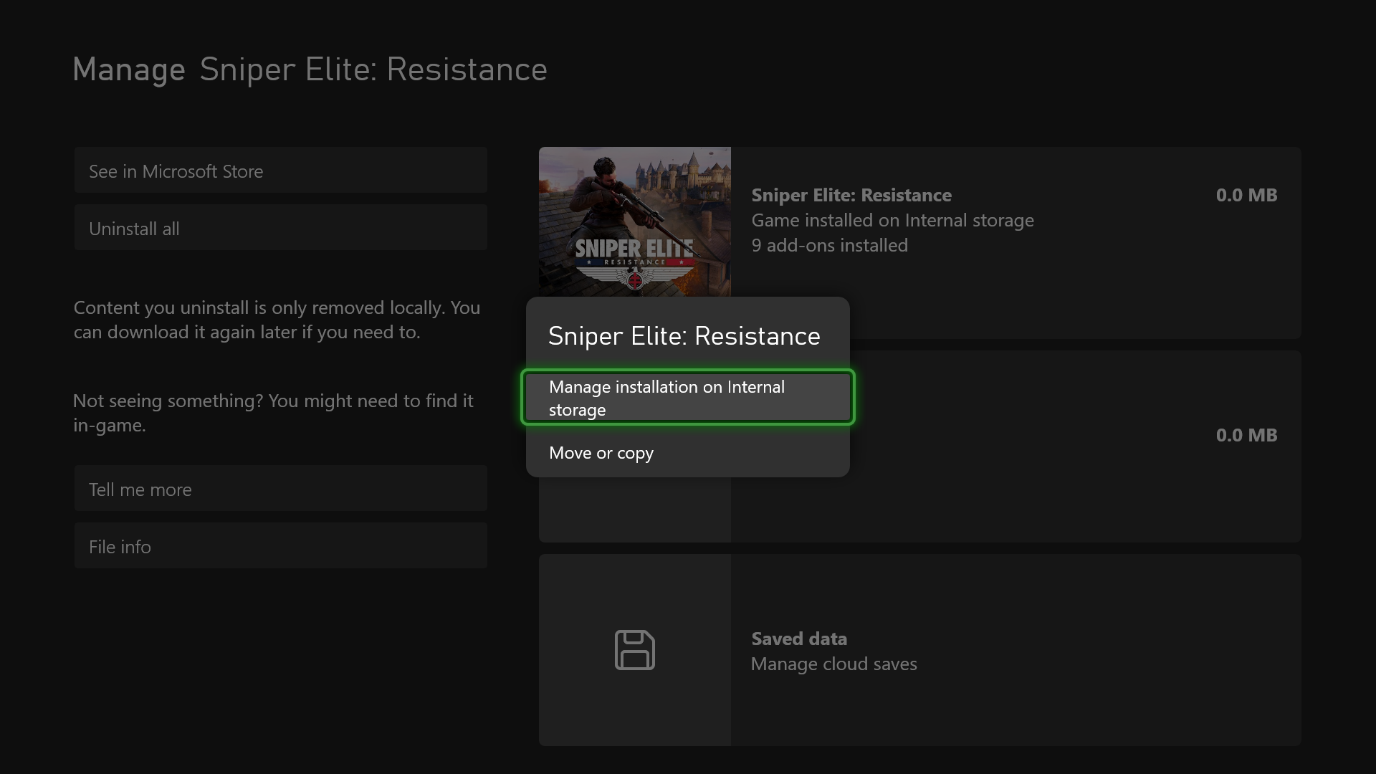Click 'Game installed on Internal storage' text
This screenshot has height=774, width=1376.
click(892, 220)
